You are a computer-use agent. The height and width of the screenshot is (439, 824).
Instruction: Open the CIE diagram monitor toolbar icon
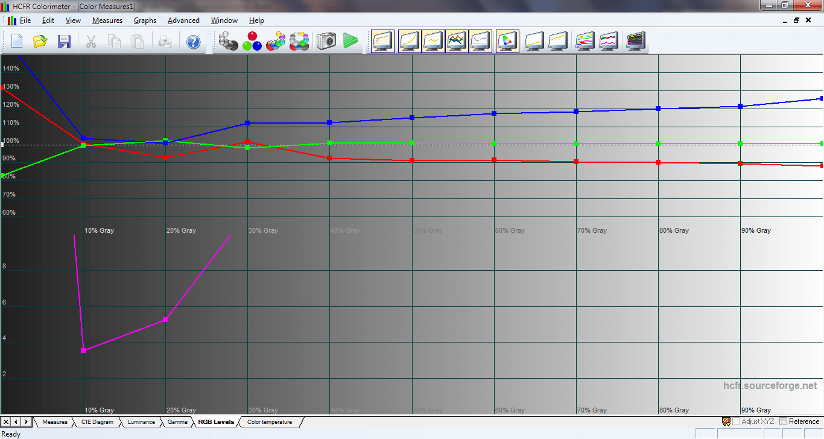pos(507,42)
